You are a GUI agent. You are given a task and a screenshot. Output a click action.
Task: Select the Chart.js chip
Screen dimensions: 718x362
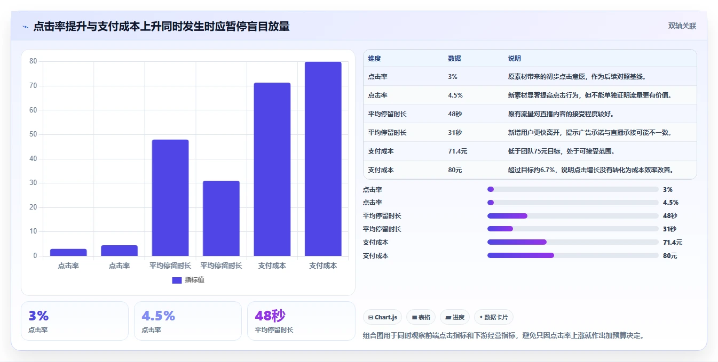382,317
